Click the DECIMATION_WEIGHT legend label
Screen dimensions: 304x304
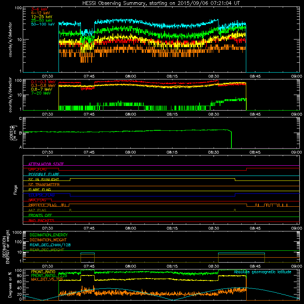coord(48,240)
